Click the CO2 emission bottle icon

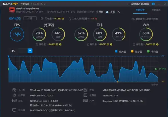point(69,18)
